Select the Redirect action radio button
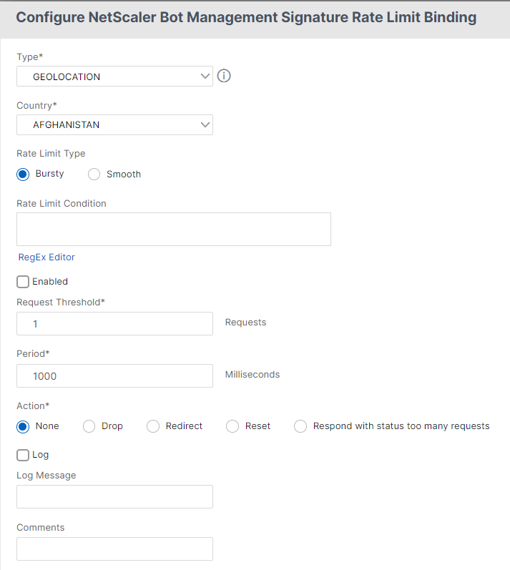Image resolution: width=510 pixels, height=570 pixels. (x=153, y=426)
